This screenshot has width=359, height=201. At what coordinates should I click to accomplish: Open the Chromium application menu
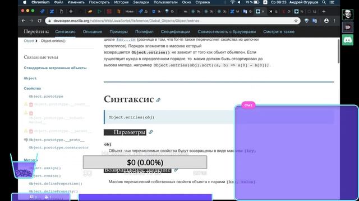[40, 2]
